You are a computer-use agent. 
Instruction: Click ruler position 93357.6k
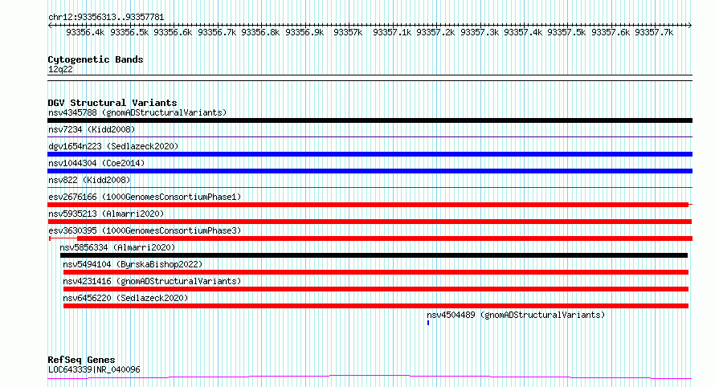[x=611, y=32]
